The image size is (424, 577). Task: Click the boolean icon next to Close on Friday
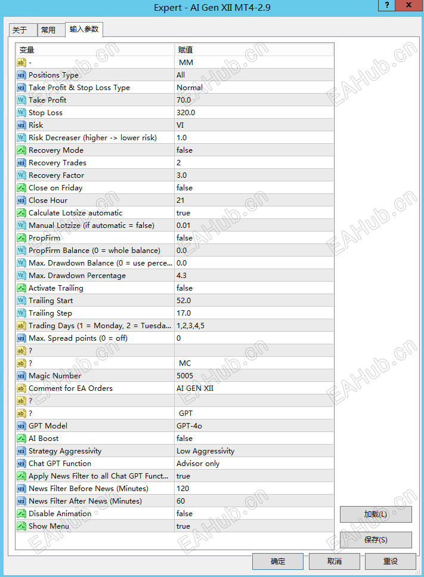21,188
